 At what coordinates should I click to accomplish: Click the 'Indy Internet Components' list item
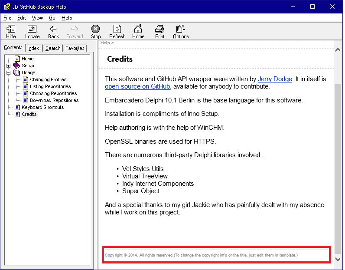pyautogui.click(x=158, y=184)
